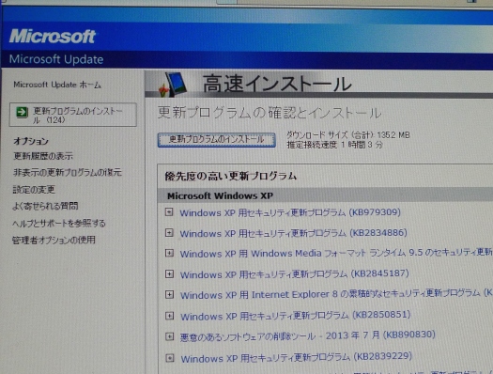493x374 pixels.
Task: Click the 更新プログラムのインストール button
Action: point(216,140)
